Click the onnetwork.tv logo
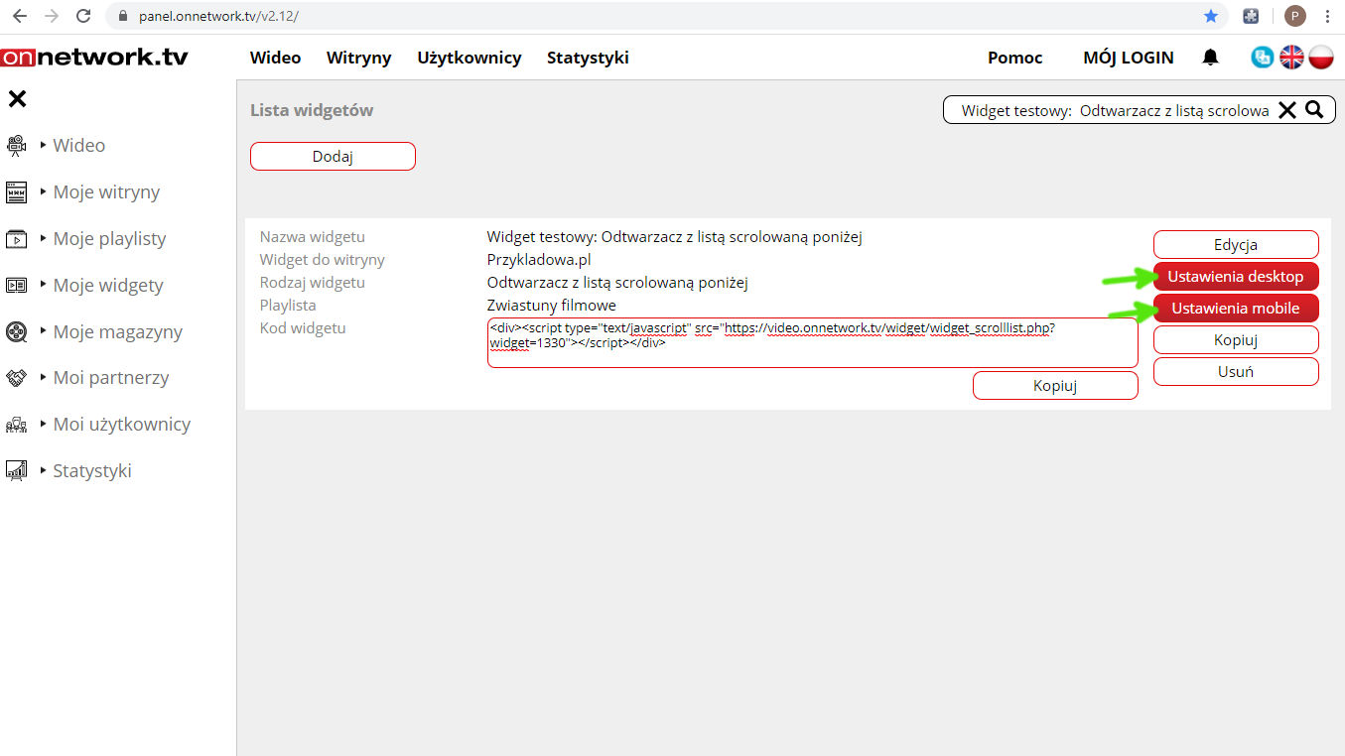 coord(94,58)
